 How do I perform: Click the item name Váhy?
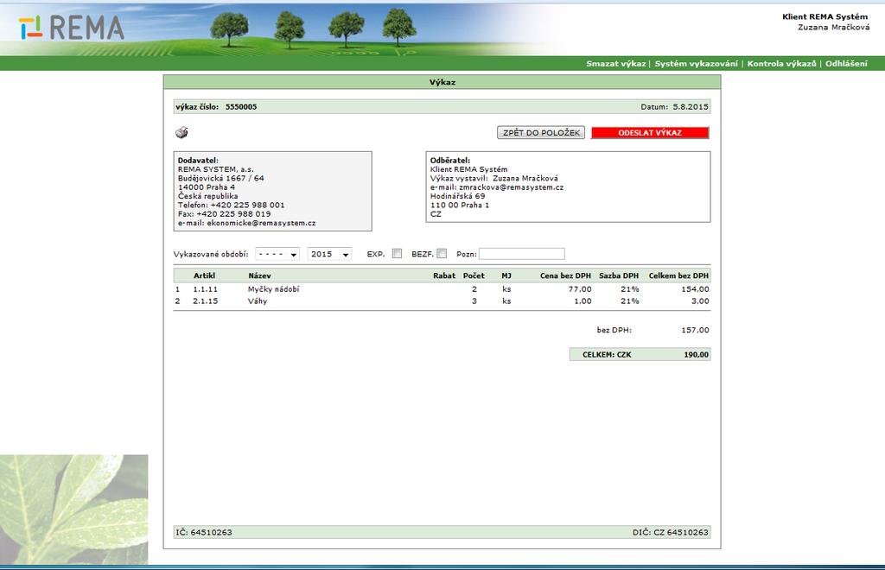[258, 301]
